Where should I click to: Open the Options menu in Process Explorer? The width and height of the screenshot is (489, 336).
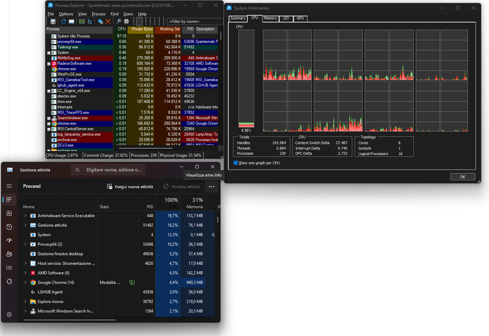point(66,14)
